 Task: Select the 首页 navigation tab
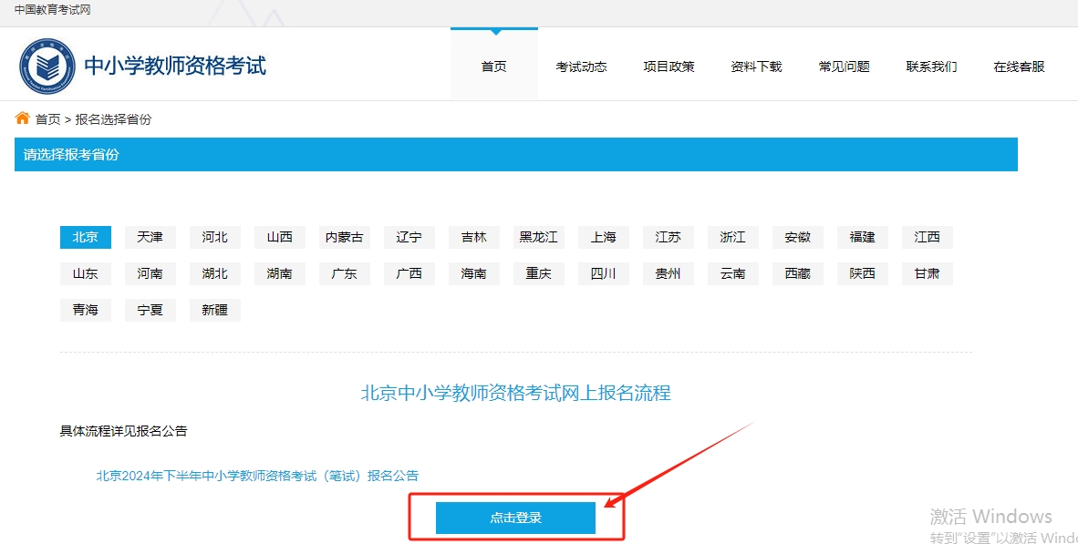(x=493, y=66)
